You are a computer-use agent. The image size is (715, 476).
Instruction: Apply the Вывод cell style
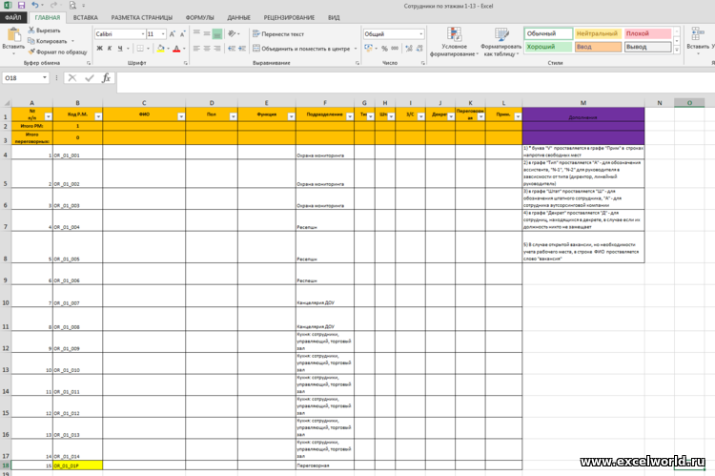coord(647,47)
